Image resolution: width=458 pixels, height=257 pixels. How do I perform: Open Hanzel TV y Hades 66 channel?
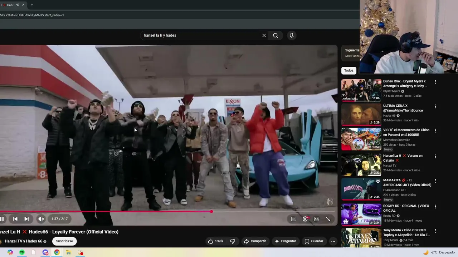click(x=24, y=241)
